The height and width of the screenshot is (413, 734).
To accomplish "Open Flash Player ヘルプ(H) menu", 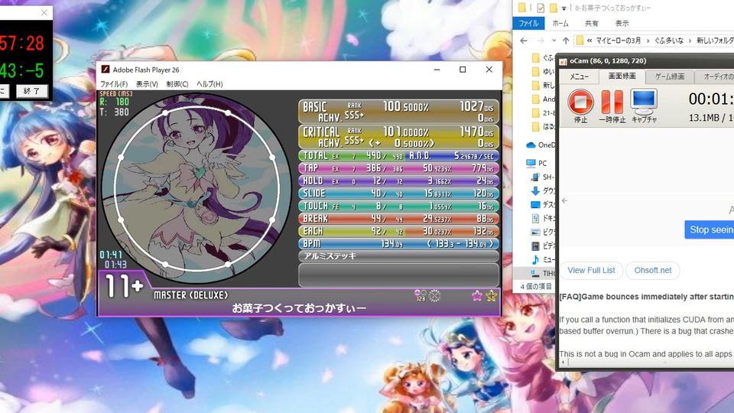I will point(209,84).
